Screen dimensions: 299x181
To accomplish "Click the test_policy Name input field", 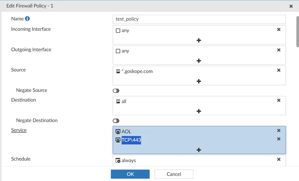I will pyautogui.click(x=199, y=19).
